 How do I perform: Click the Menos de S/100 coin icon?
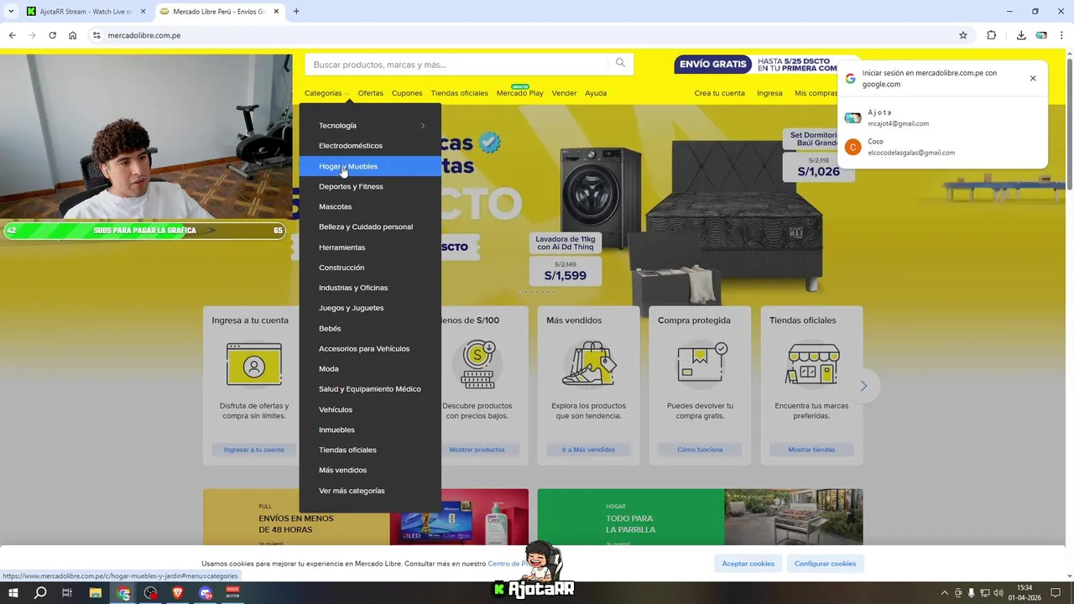(x=477, y=364)
